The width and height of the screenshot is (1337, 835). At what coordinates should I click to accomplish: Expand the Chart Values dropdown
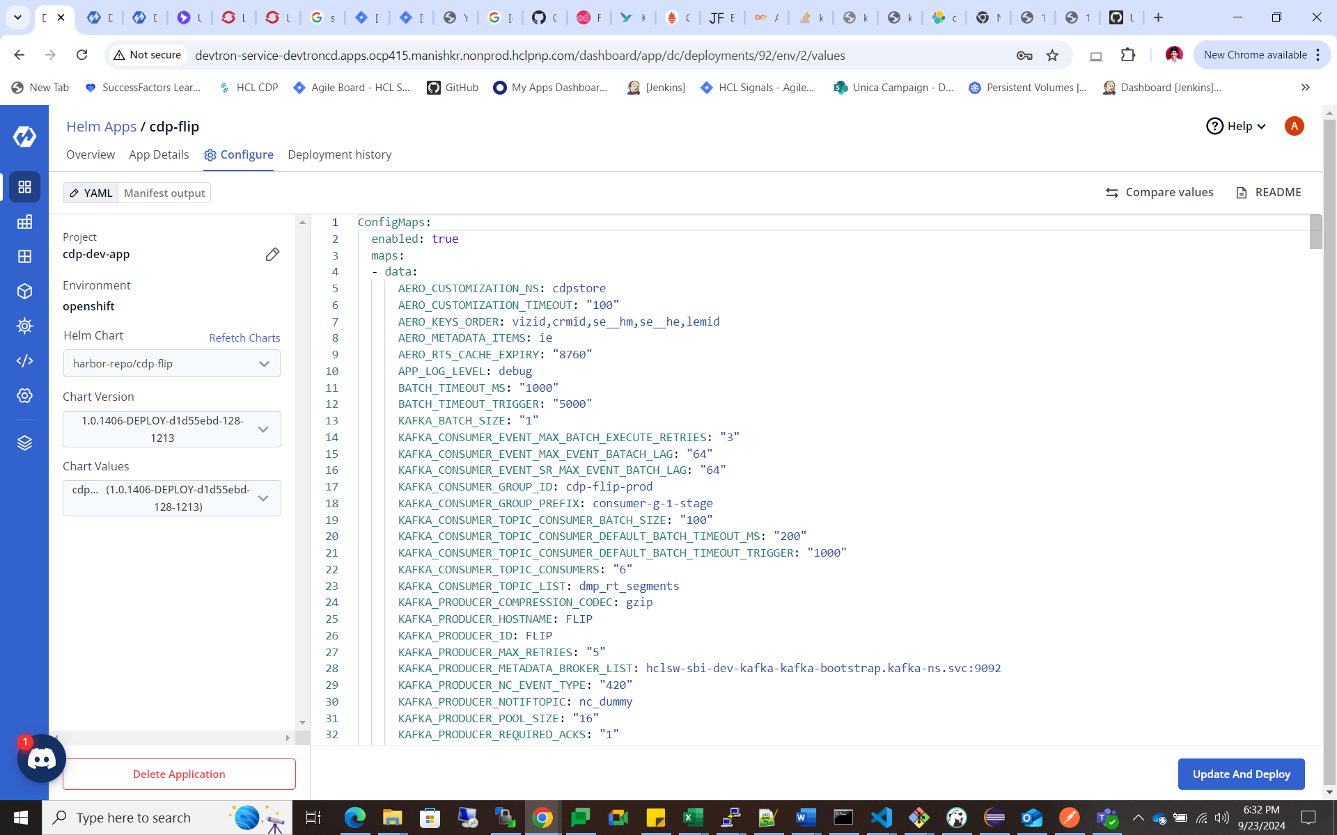[x=171, y=498]
